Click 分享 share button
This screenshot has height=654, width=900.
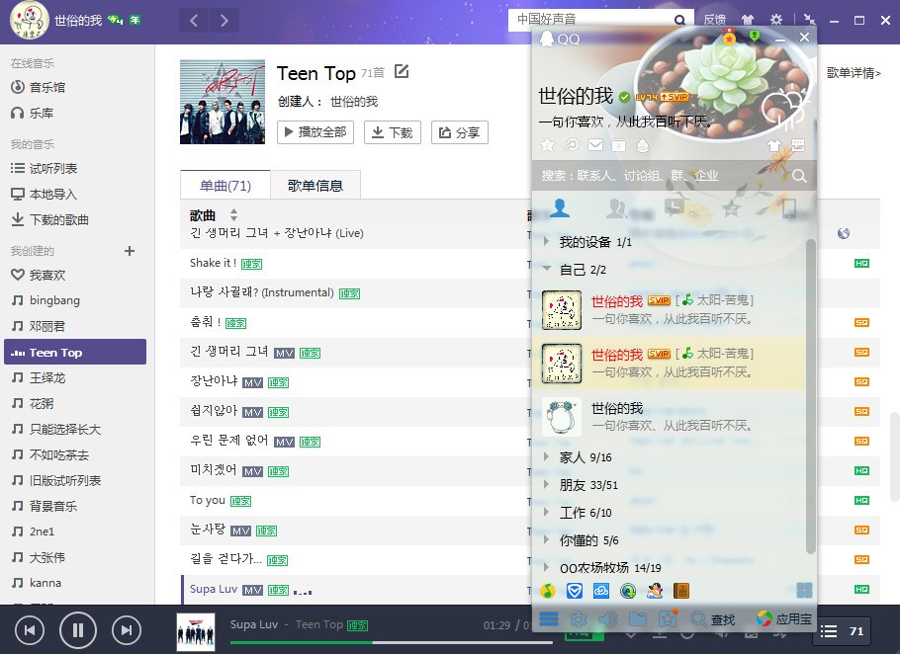tap(460, 132)
